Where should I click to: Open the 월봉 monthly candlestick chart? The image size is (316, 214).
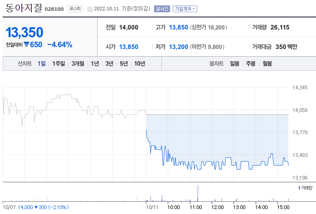[x=267, y=63]
